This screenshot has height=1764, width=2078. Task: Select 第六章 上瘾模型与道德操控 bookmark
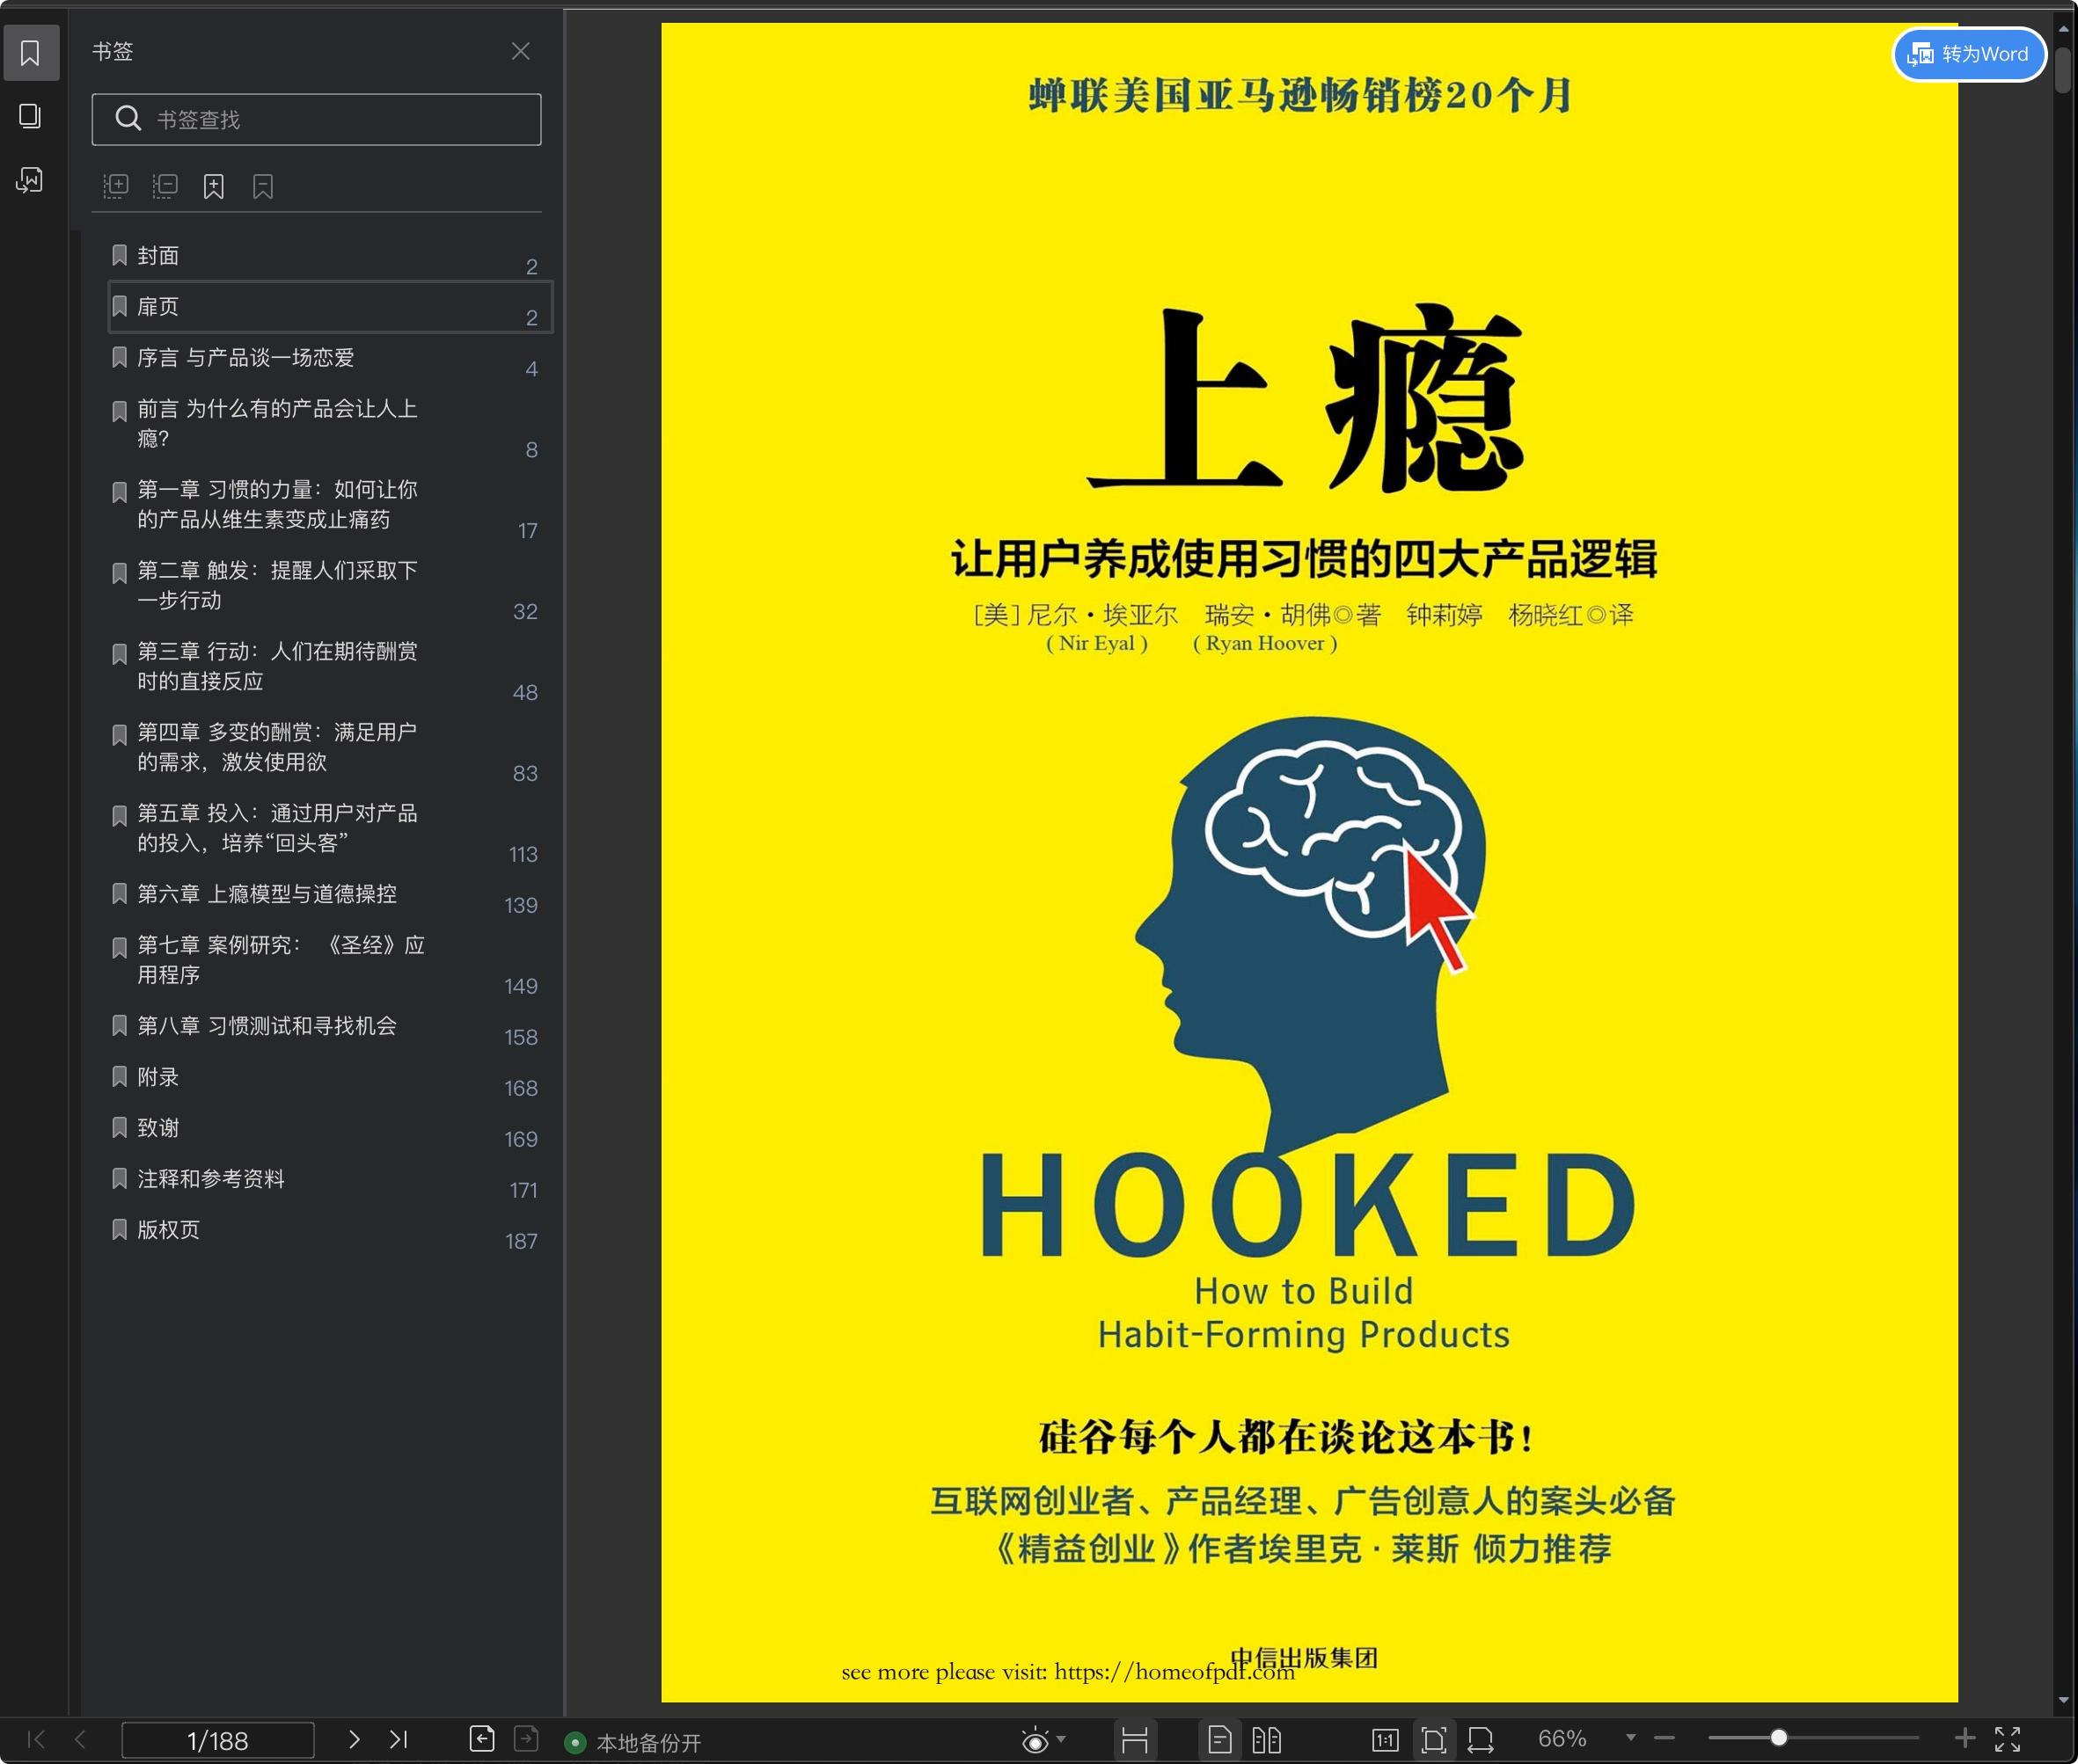[x=329, y=894]
